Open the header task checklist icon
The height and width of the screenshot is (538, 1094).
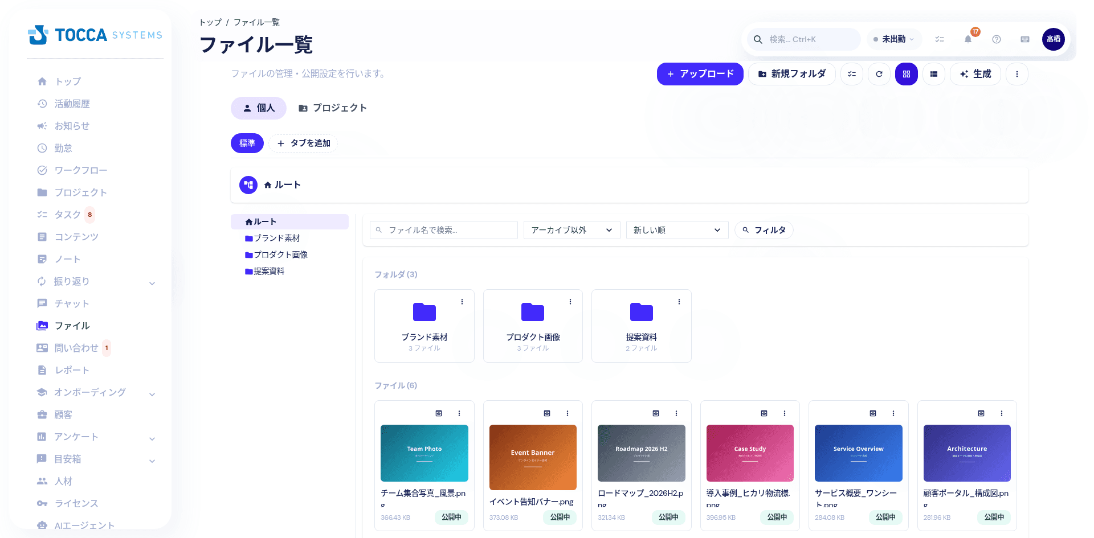pyautogui.click(x=939, y=39)
